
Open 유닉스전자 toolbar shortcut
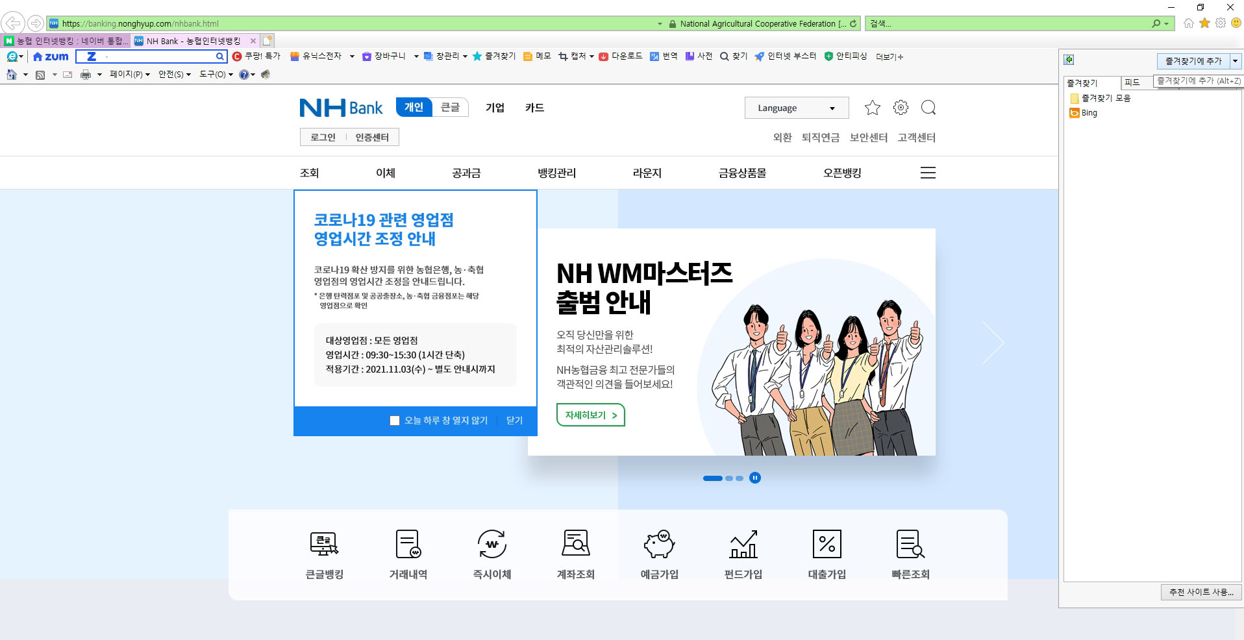(316, 56)
